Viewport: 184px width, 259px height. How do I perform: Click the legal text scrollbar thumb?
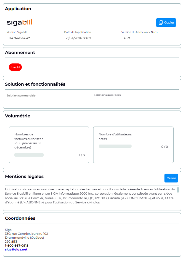tap(178, 190)
